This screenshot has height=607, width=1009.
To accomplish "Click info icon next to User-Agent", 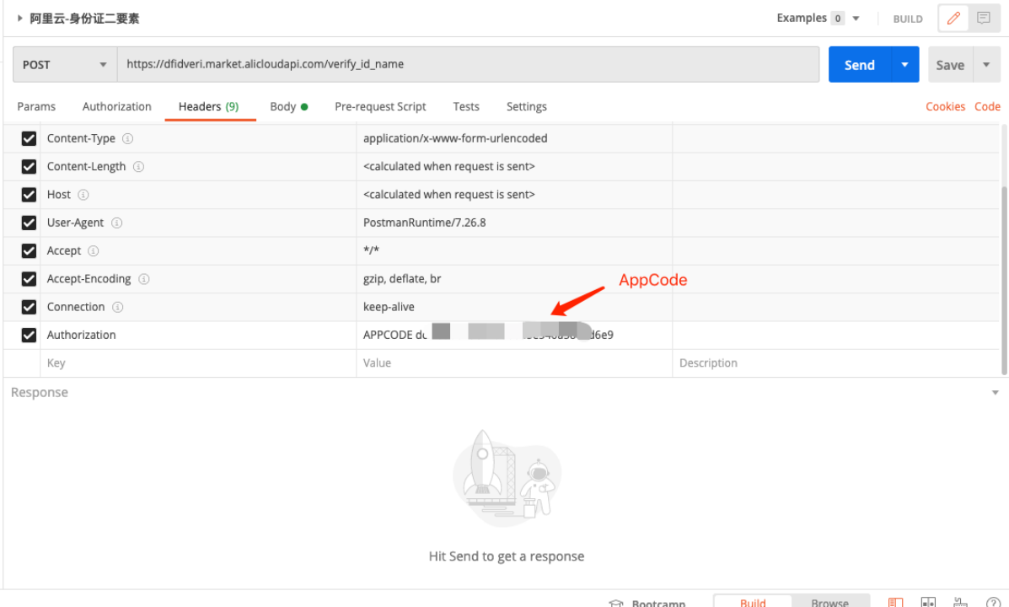I will [x=116, y=223].
